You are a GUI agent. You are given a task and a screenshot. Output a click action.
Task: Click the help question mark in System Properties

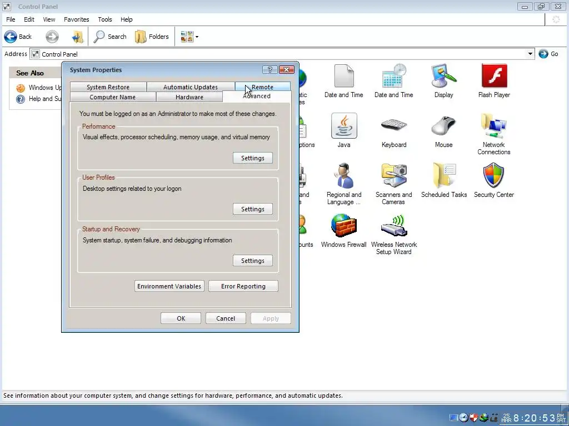(x=269, y=69)
